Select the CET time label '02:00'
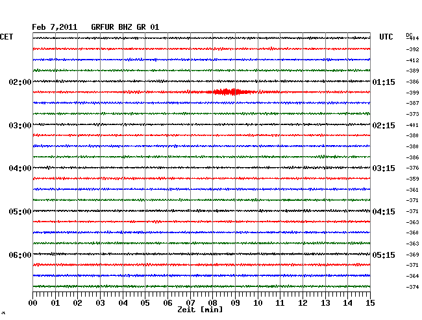422x320 pixels. (20, 82)
